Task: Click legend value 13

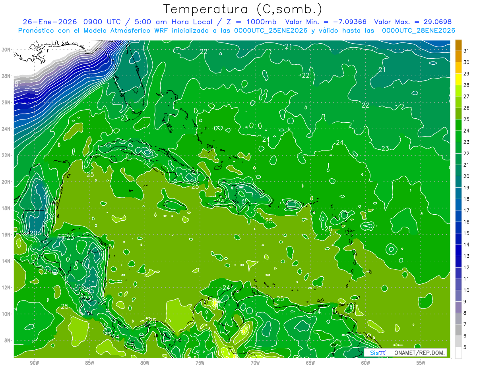Action: coord(467,256)
